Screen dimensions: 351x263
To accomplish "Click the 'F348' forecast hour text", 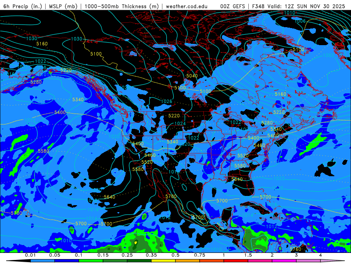I will point(258,6).
